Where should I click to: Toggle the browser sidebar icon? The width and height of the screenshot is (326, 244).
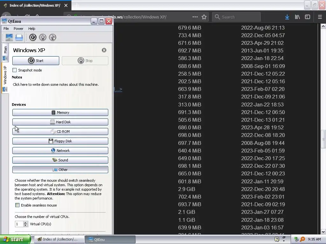click(x=308, y=17)
